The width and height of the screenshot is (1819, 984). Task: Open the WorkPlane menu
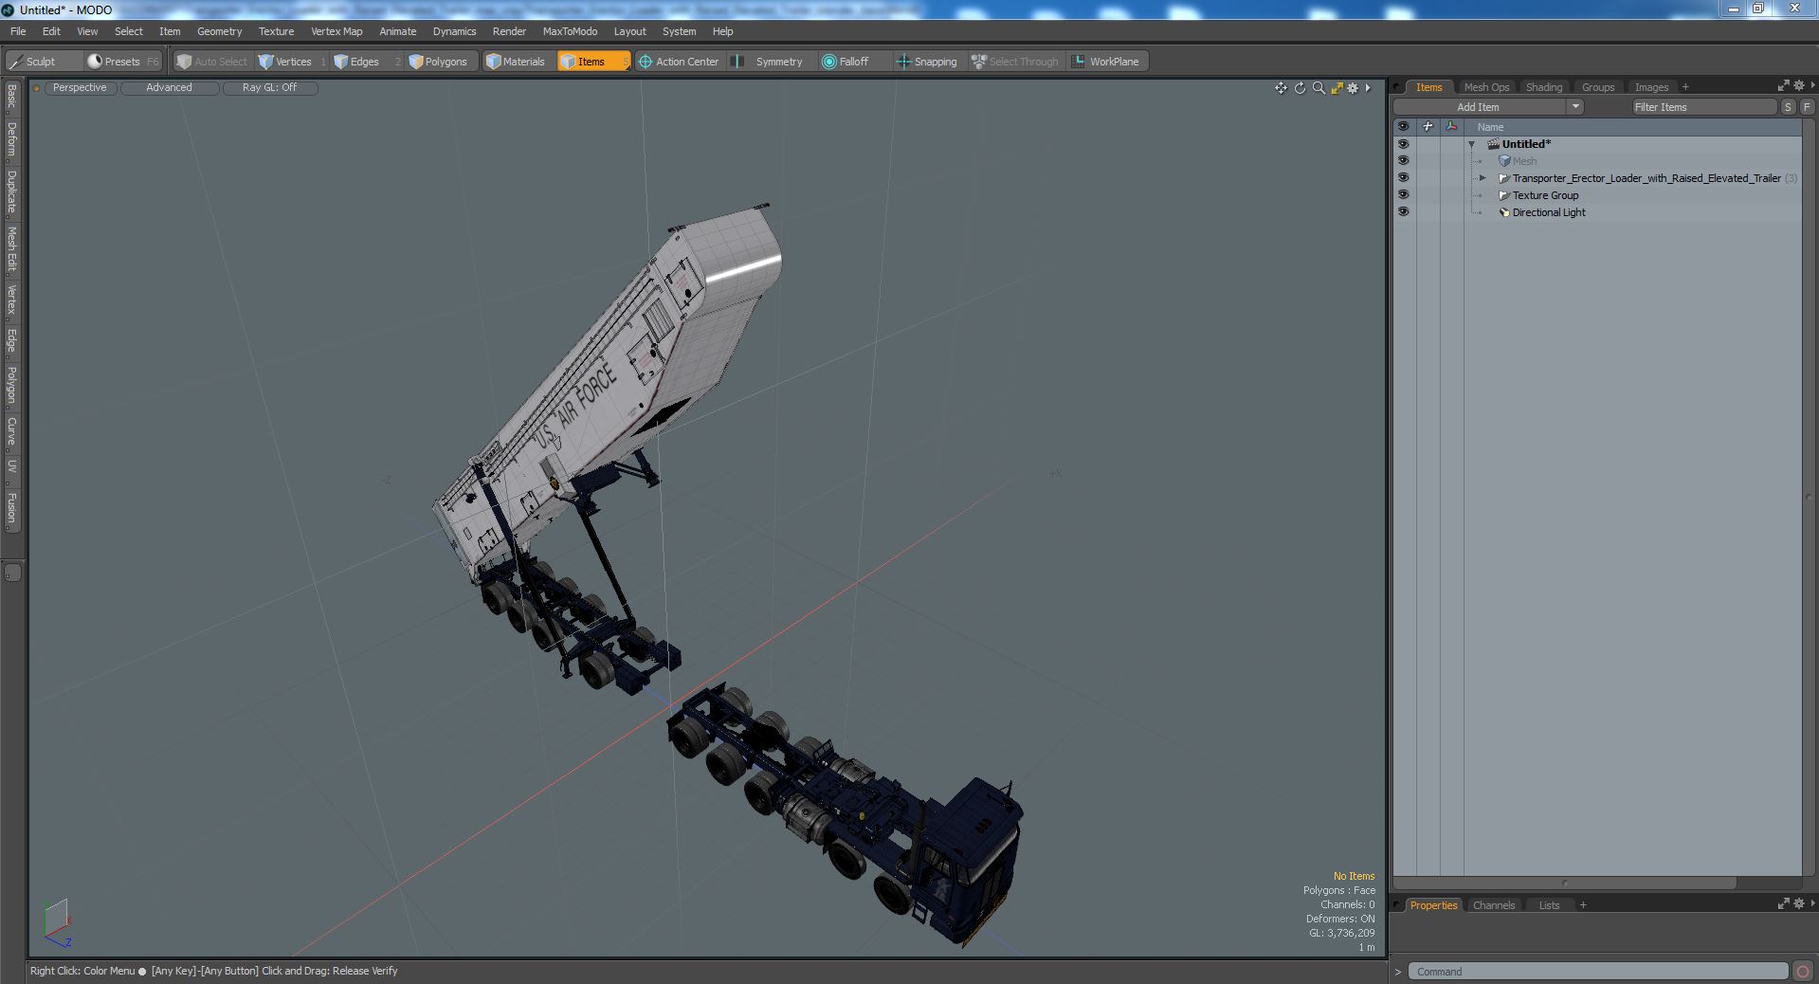[1106, 62]
